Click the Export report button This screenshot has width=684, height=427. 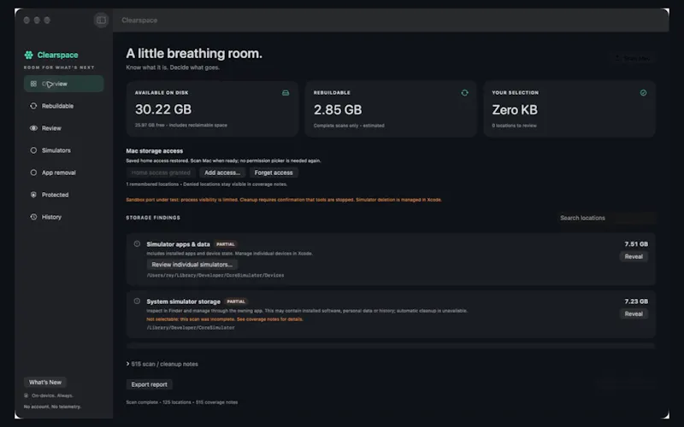tap(149, 384)
